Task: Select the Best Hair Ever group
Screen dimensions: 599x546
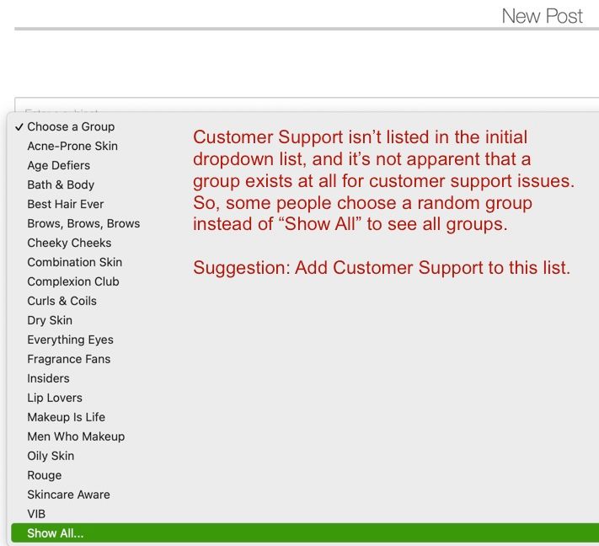Action: coord(66,204)
